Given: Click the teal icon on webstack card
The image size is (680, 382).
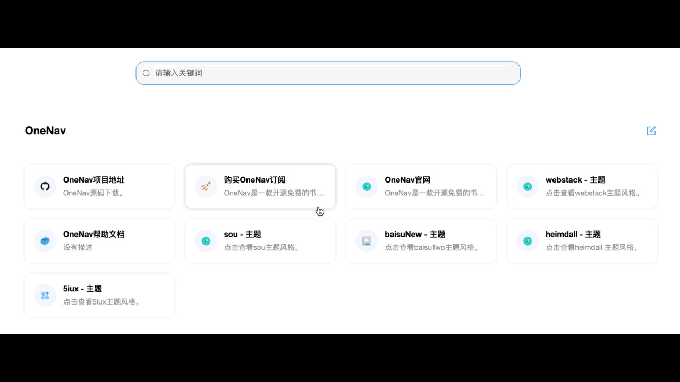Looking at the screenshot, I should click(528, 187).
